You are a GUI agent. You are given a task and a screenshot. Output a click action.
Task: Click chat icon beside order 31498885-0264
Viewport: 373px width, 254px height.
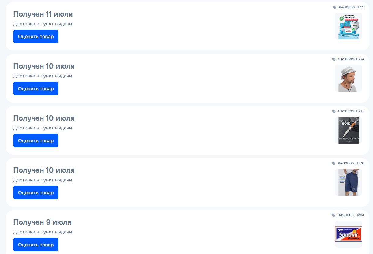pyautogui.click(x=333, y=215)
